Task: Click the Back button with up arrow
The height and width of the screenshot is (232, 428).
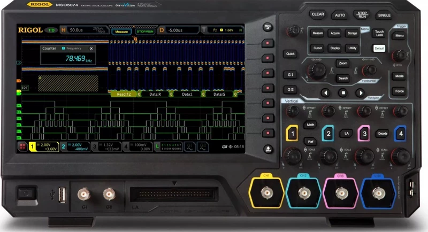Action: click(x=268, y=149)
